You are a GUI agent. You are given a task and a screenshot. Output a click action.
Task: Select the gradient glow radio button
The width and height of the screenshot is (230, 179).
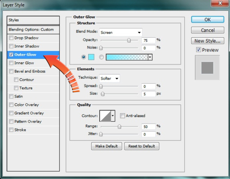point(101,57)
